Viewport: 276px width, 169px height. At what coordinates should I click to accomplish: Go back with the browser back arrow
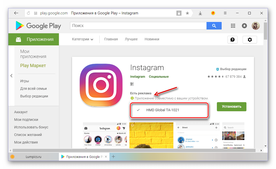tap(16, 13)
